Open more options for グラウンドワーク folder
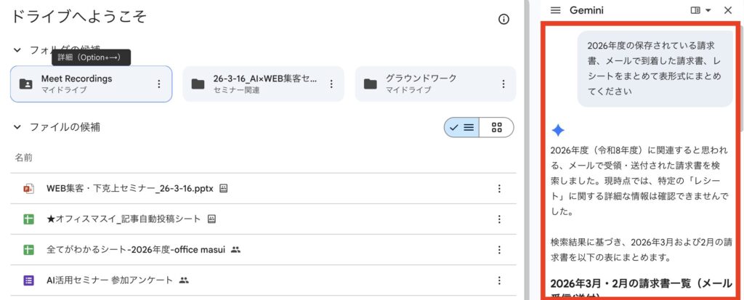744x300 pixels. 504,84
